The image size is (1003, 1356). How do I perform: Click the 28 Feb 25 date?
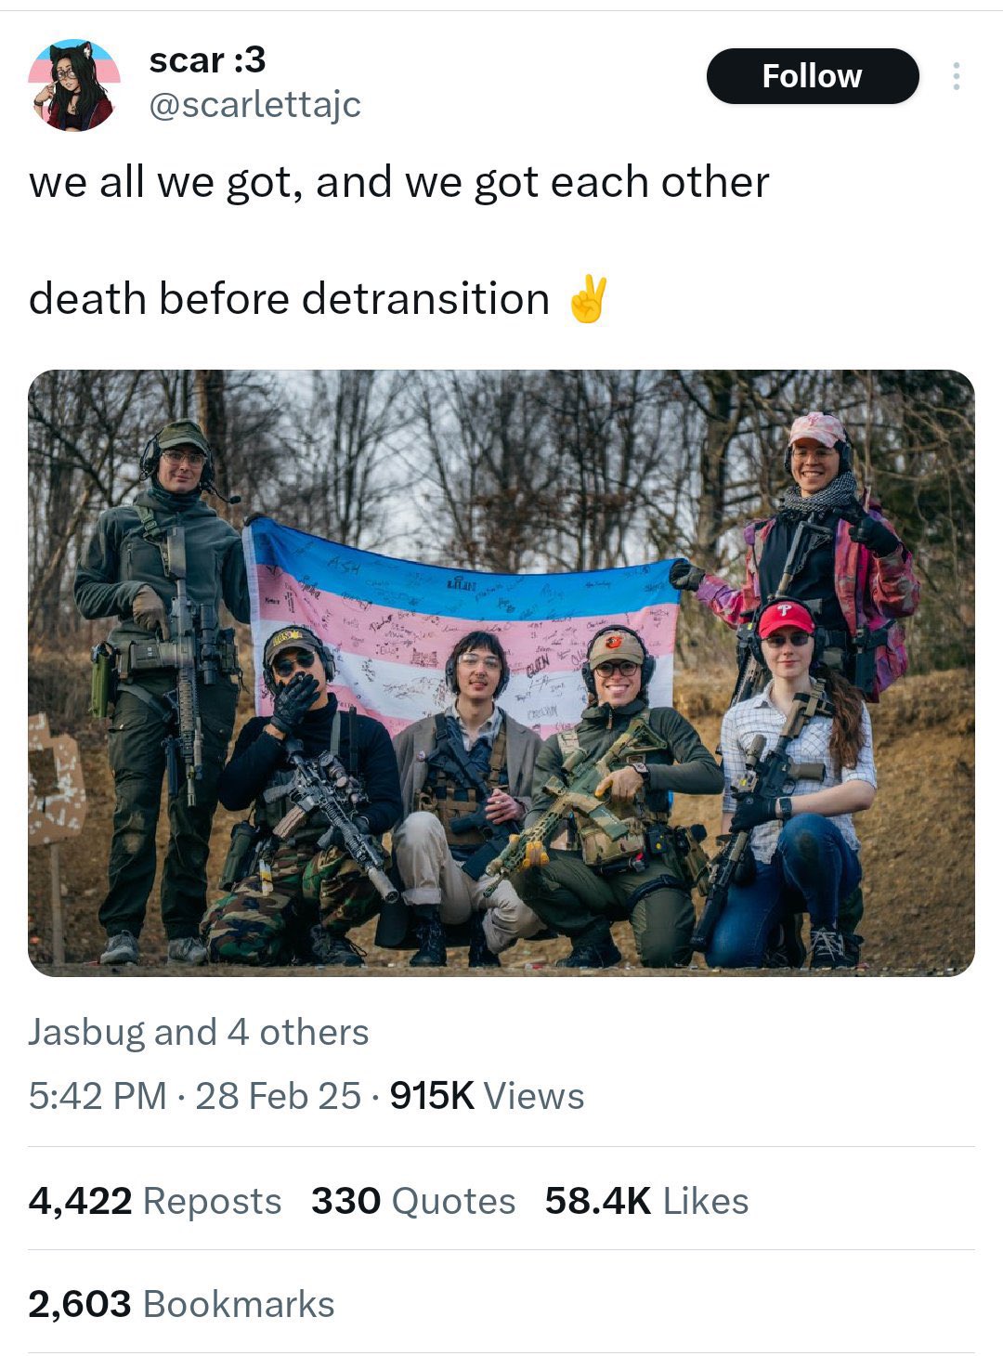point(278,1096)
